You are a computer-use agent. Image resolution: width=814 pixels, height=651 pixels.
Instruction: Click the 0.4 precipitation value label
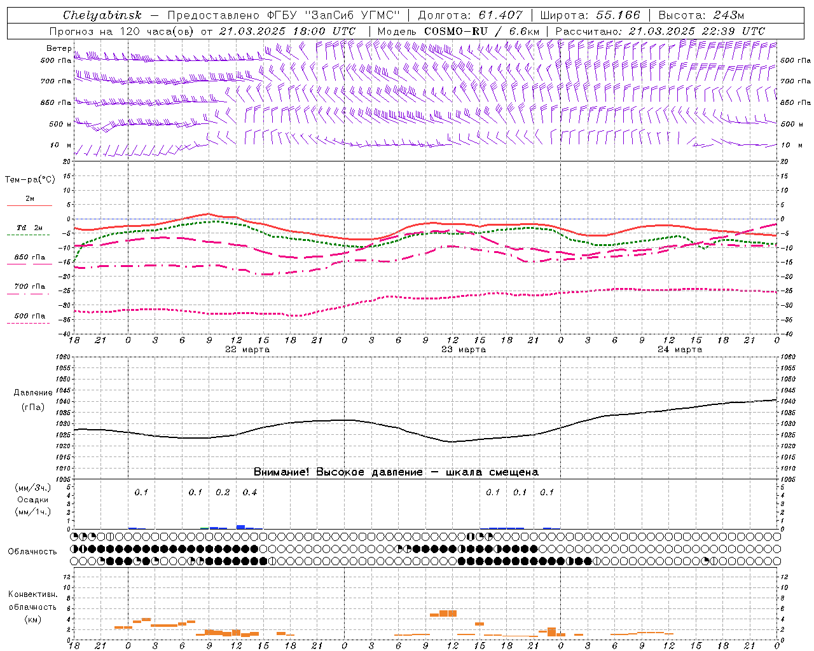250,492
